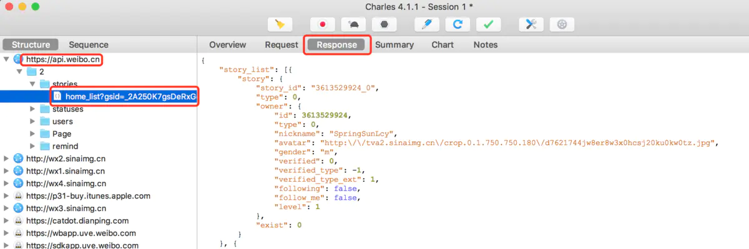Image resolution: width=749 pixels, height=249 pixels.
Task: Switch to the Structure view tab
Action: pyautogui.click(x=31, y=45)
